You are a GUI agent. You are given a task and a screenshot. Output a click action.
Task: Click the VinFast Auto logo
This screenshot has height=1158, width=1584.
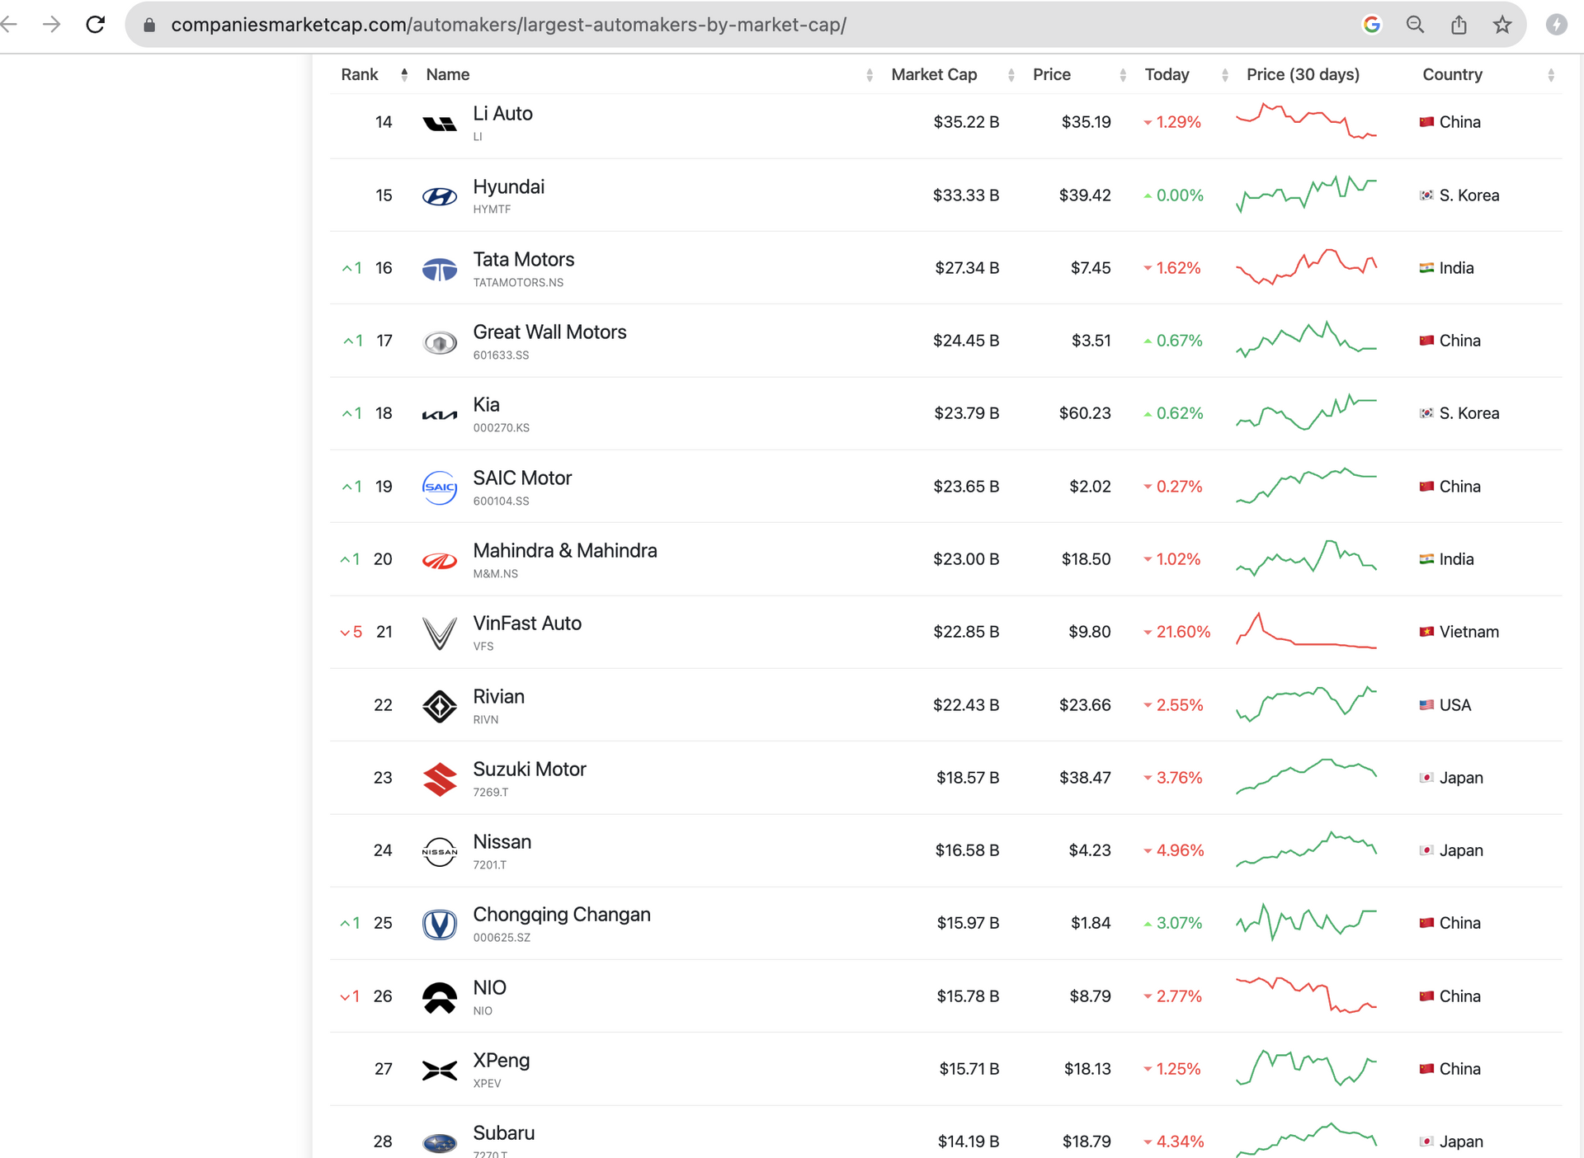(439, 633)
